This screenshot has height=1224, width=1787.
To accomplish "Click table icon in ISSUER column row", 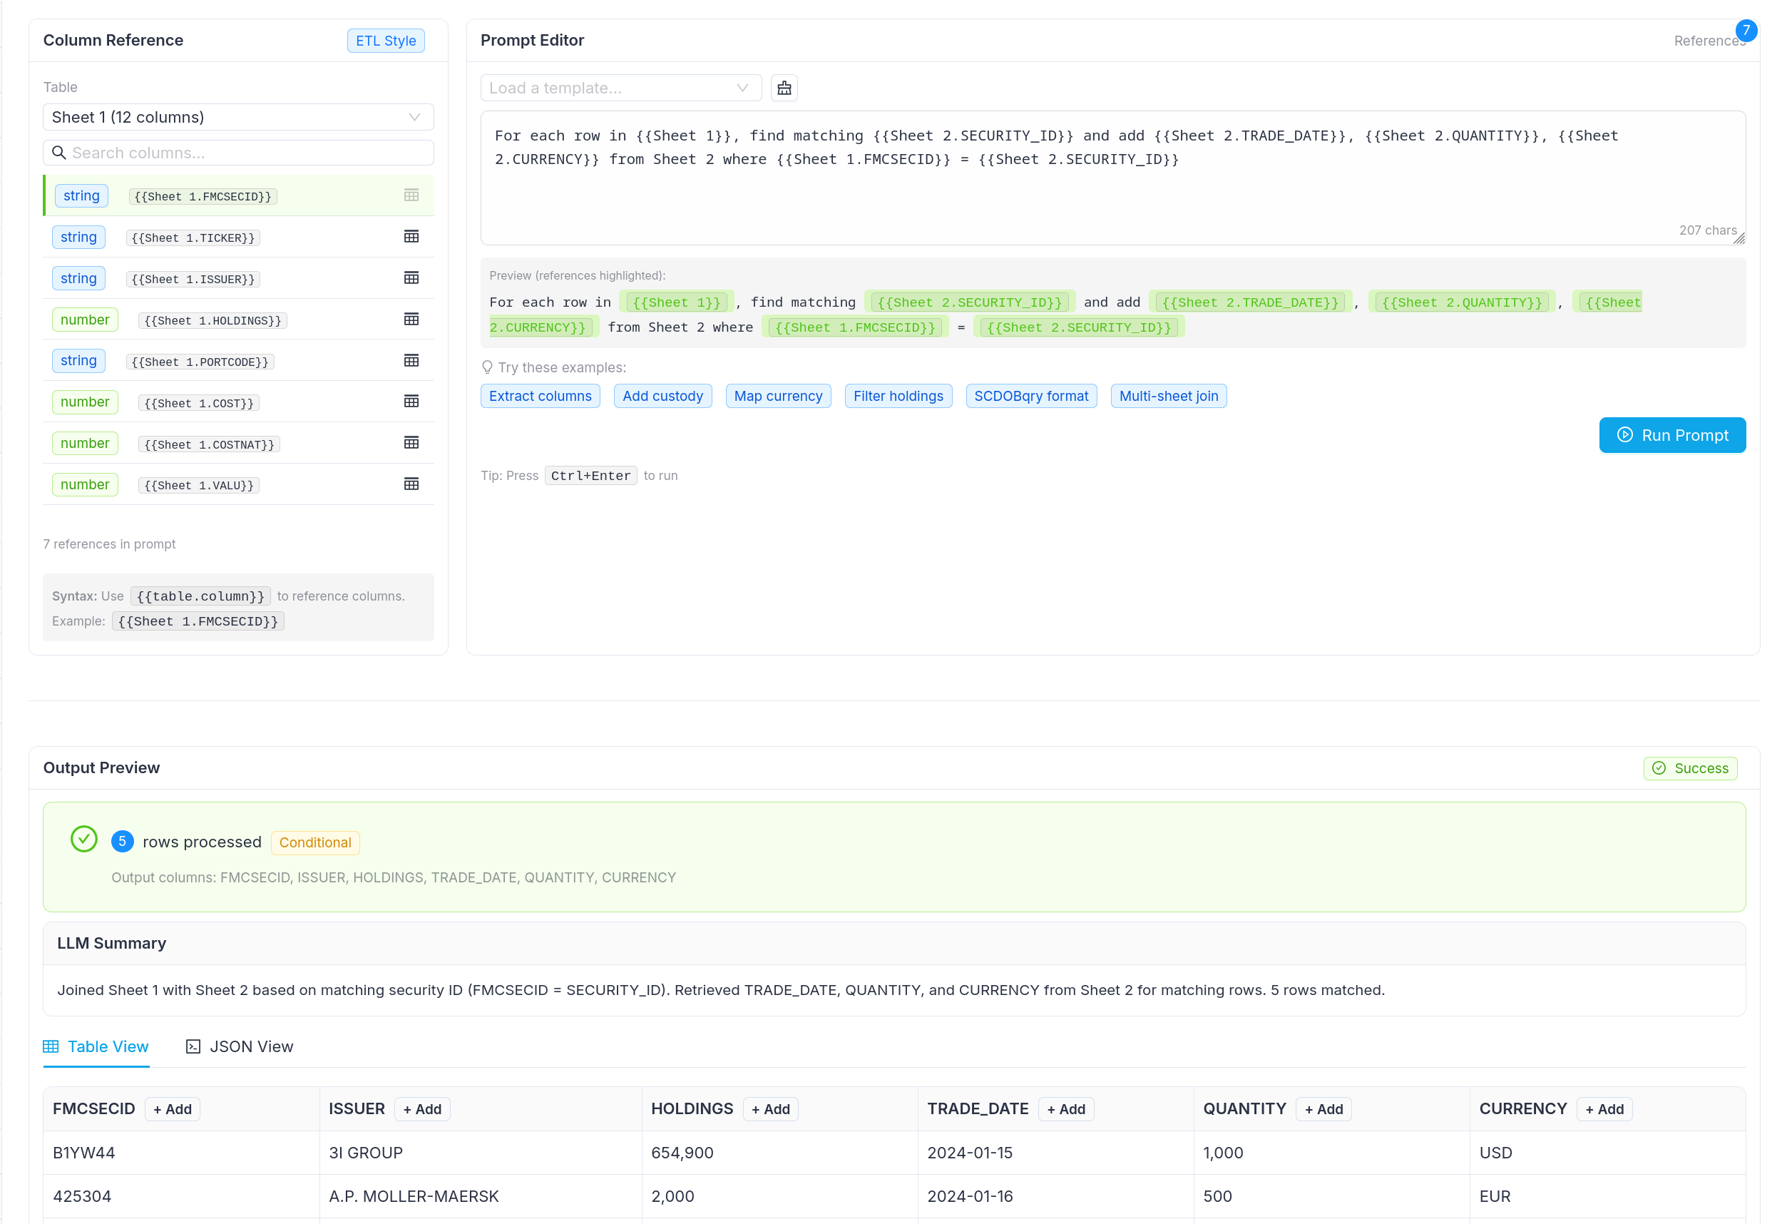I will 411,277.
